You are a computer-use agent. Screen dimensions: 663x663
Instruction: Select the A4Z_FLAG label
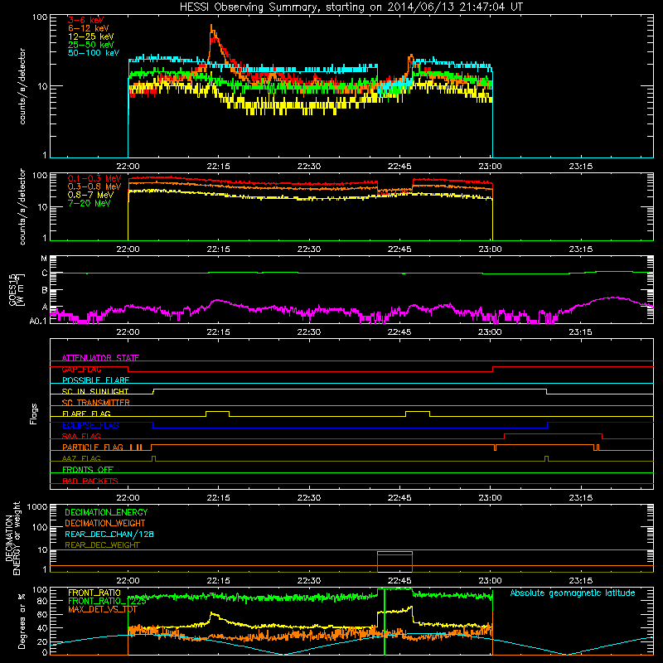point(81,458)
